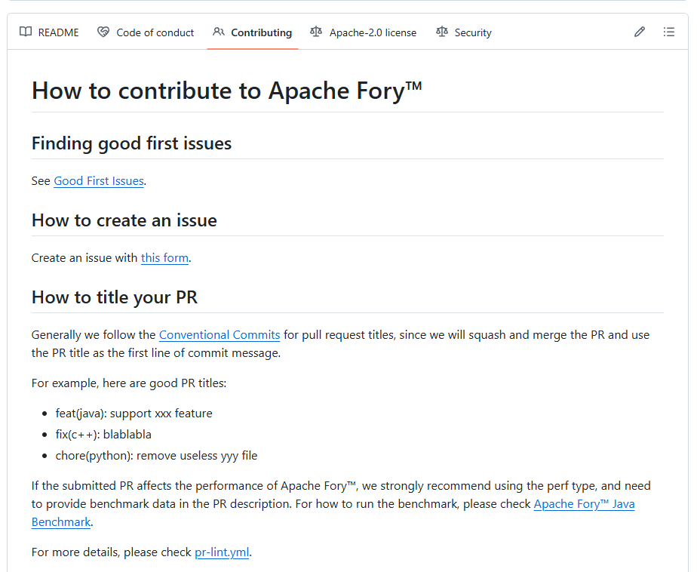Open Apache Fory Java Benchmark link
Screen dimensions: 697x572
[x=584, y=504]
